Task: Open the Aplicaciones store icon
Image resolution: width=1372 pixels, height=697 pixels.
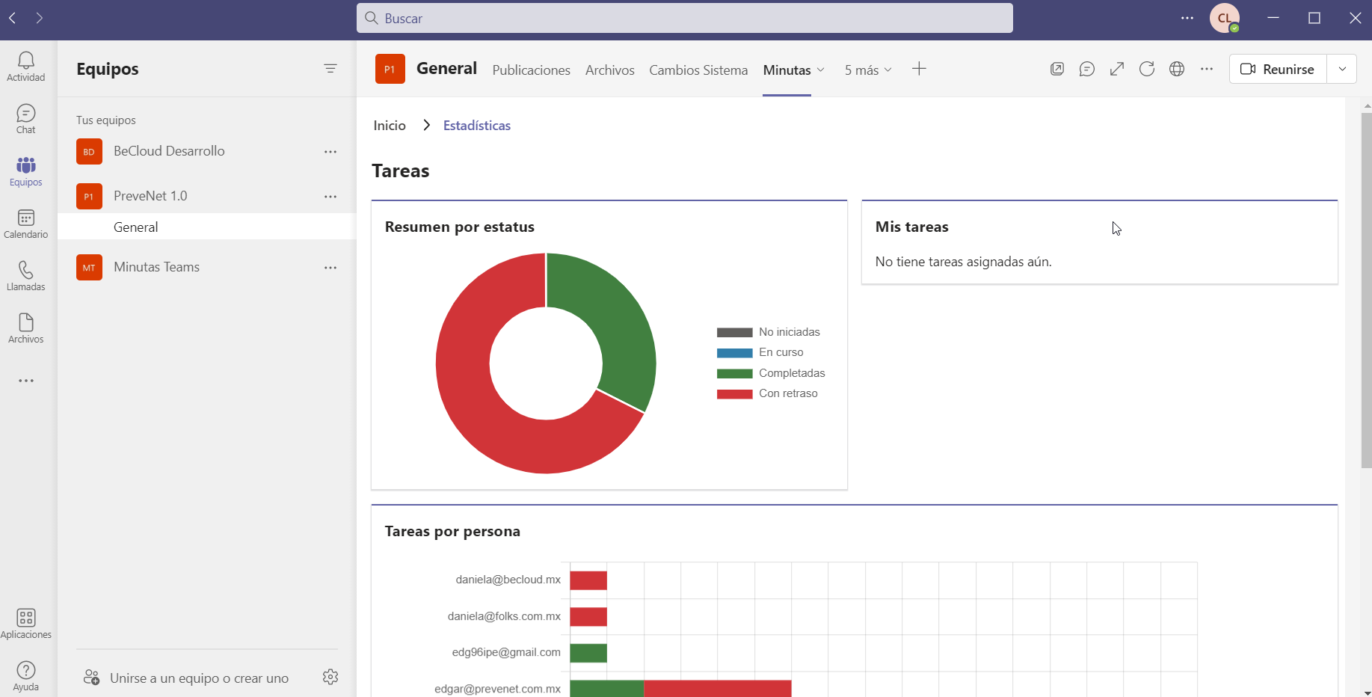Action: (x=25, y=624)
